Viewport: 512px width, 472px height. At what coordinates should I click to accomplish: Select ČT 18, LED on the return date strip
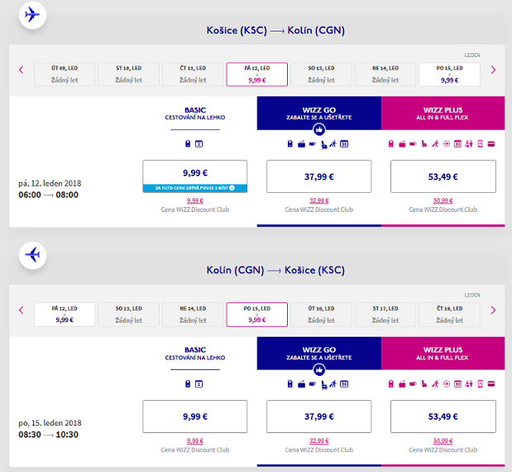click(x=449, y=315)
